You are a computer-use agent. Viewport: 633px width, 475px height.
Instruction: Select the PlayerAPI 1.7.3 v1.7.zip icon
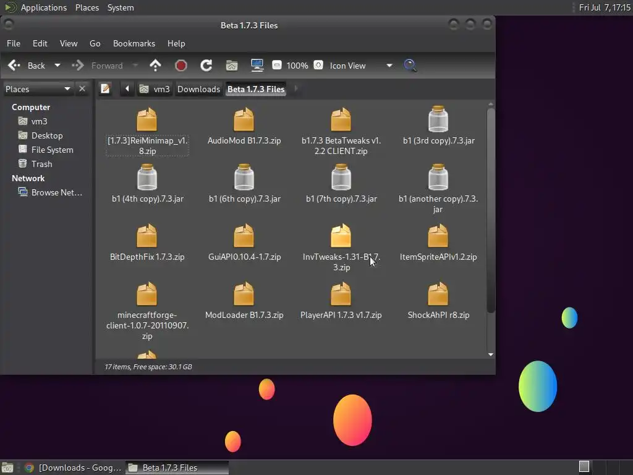[x=341, y=294]
